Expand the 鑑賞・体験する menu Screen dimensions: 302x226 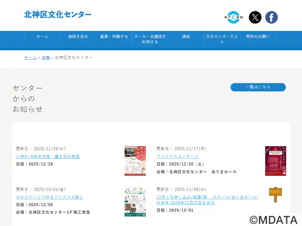click(x=114, y=37)
